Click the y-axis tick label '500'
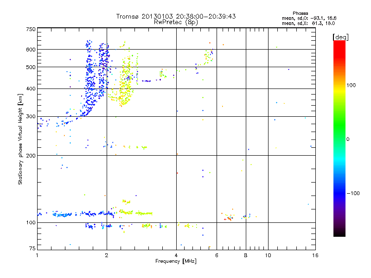This screenshot has width=371, height=278. pyautogui.click(x=31, y=67)
